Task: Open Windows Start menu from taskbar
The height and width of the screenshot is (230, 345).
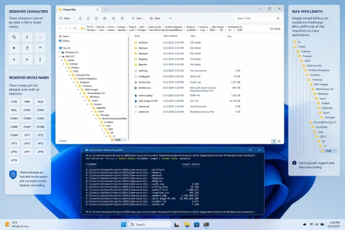Action: 123,225
